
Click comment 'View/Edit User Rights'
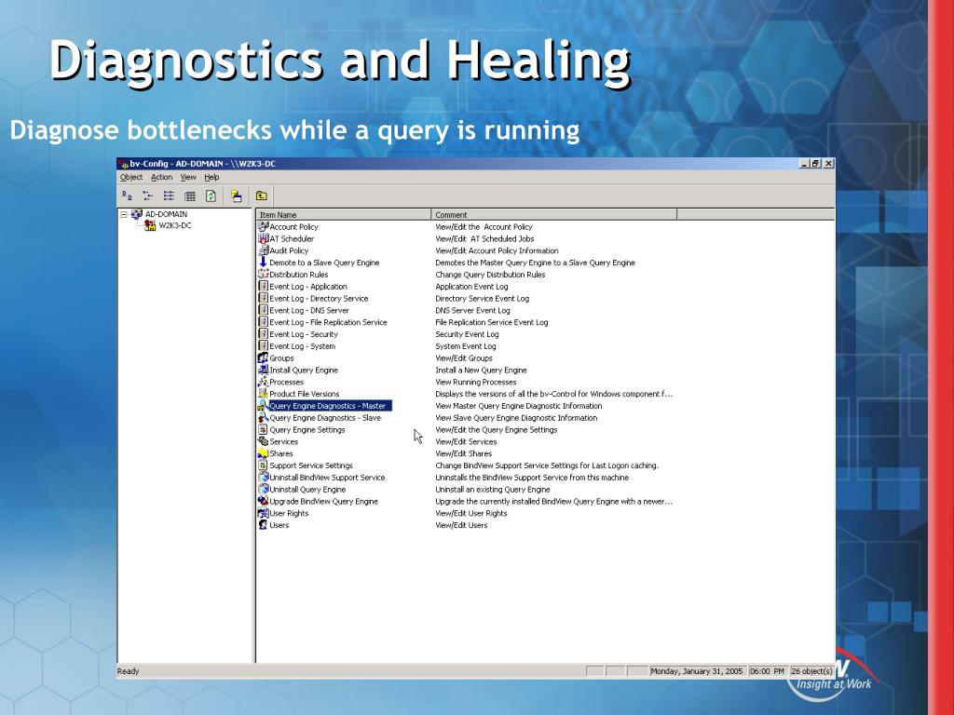click(470, 513)
